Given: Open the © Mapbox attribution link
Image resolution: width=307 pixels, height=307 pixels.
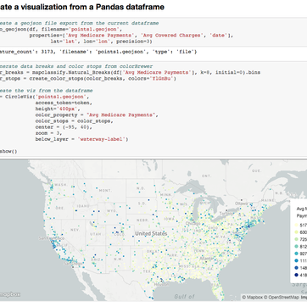Looking at the screenshot, I should [x=253, y=297].
